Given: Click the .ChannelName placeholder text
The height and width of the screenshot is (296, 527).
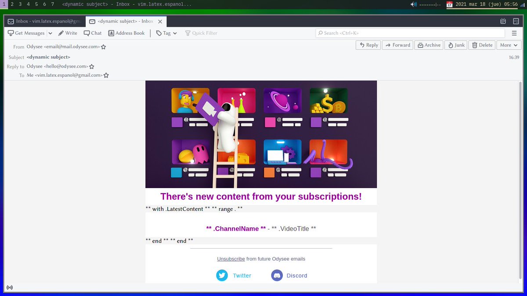Looking at the screenshot, I should [236, 228].
